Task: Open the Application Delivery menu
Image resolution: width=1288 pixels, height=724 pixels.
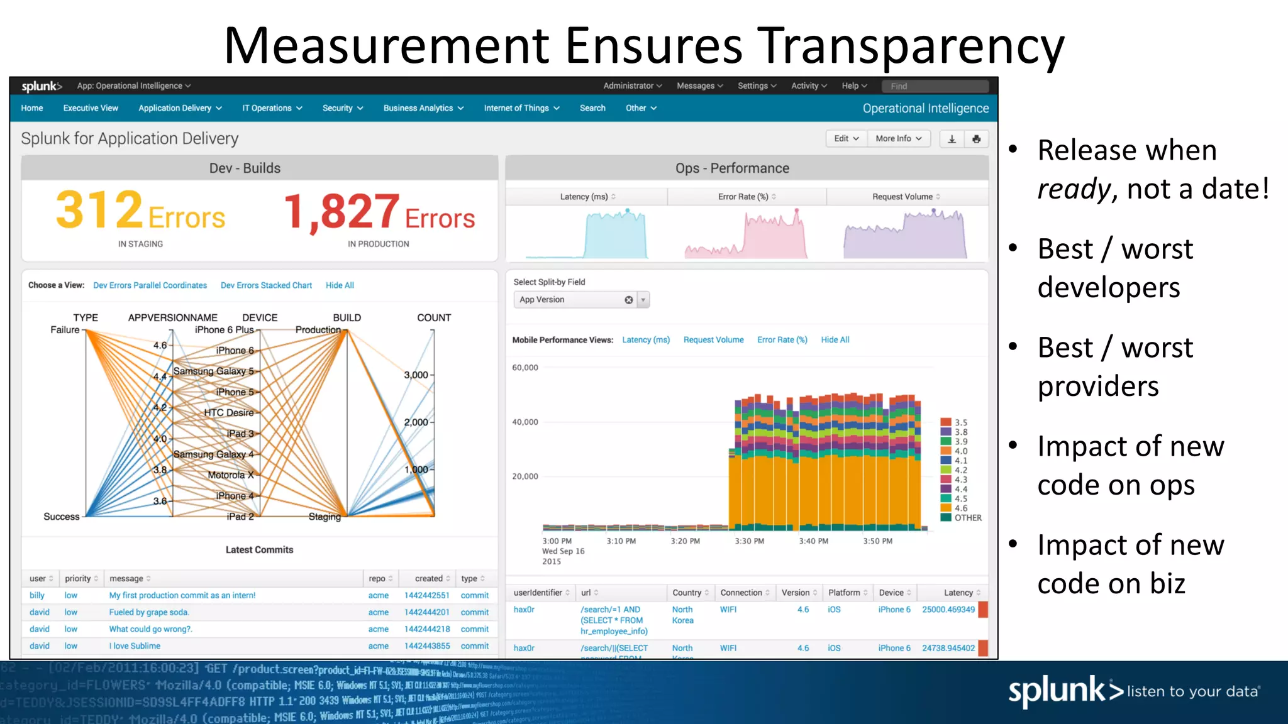Action: pos(180,108)
